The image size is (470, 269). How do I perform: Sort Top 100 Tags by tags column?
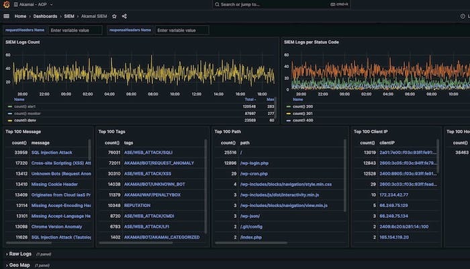129,143
